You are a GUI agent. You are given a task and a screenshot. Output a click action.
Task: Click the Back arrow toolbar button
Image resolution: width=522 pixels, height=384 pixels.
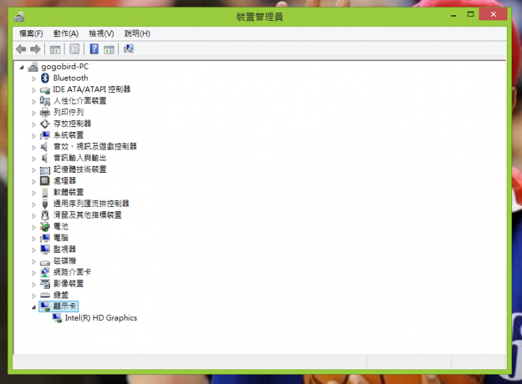tap(21, 49)
